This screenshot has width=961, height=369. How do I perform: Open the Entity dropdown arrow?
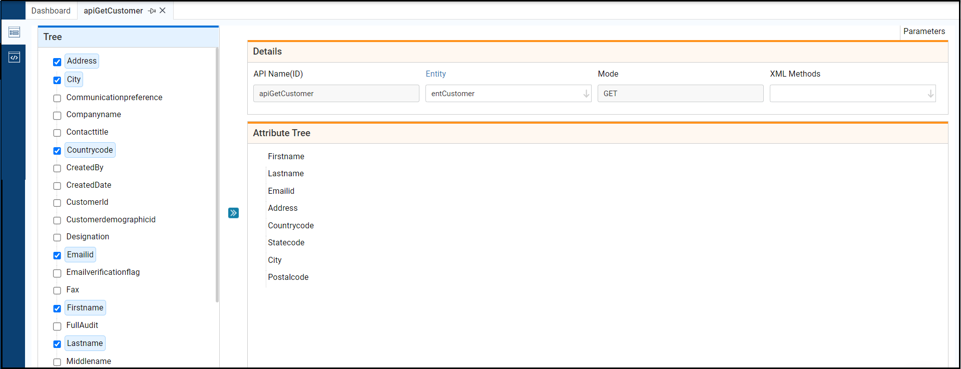[586, 94]
